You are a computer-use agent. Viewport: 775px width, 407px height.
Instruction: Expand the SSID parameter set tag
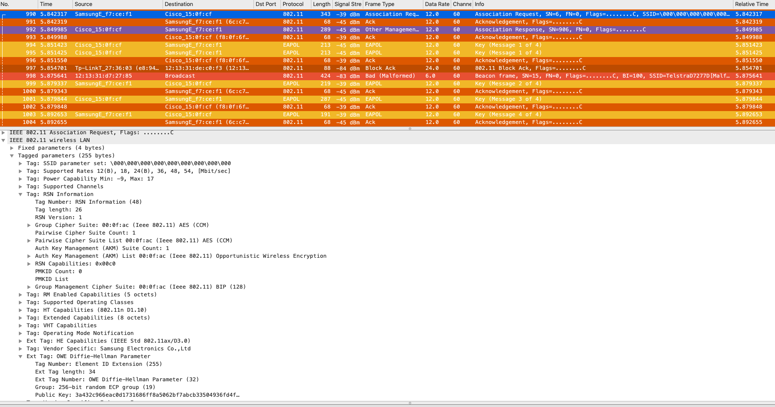pos(21,163)
